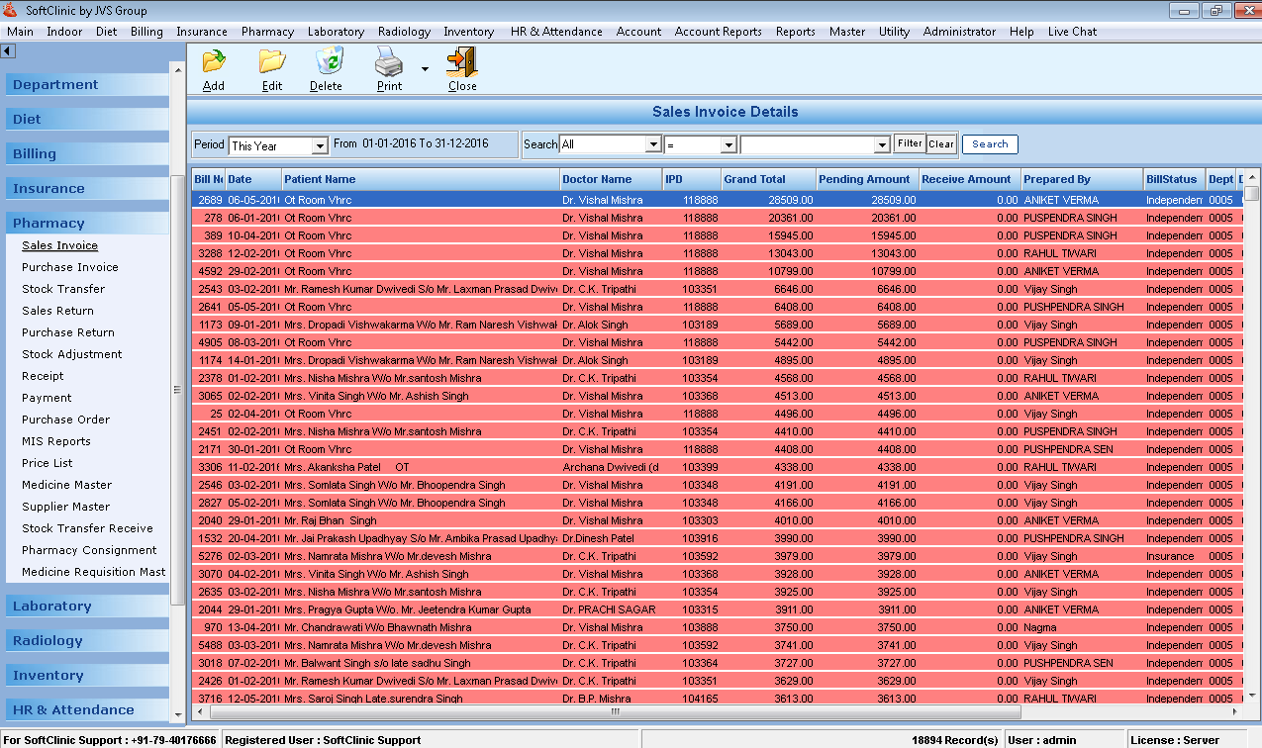Image resolution: width=1262 pixels, height=748 pixels.
Task: Open Purchase Invoice in the Pharmacy sidebar
Action: coord(70,267)
